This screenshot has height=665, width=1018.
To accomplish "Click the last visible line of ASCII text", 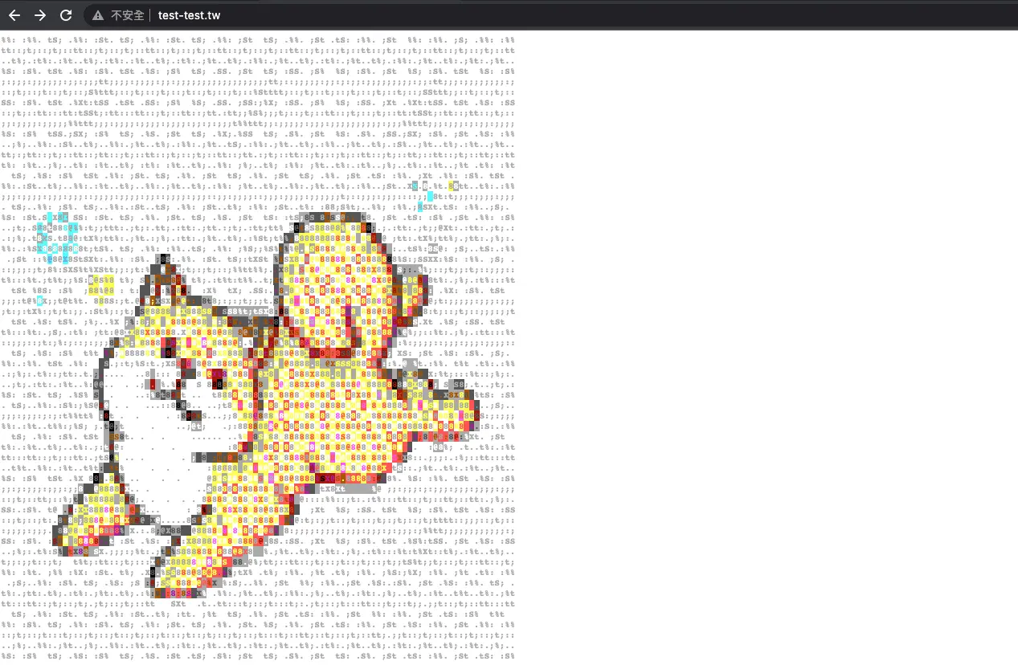I will [257, 655].
